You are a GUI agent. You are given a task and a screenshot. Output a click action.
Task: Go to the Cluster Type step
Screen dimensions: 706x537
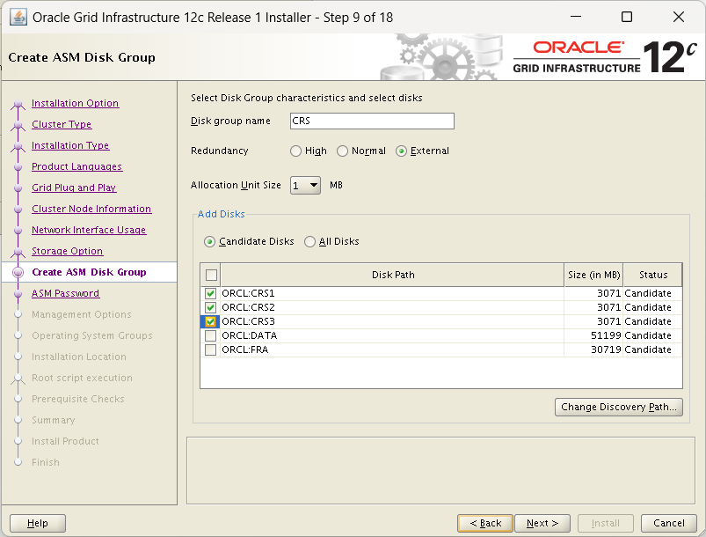[x=62, y=124]
